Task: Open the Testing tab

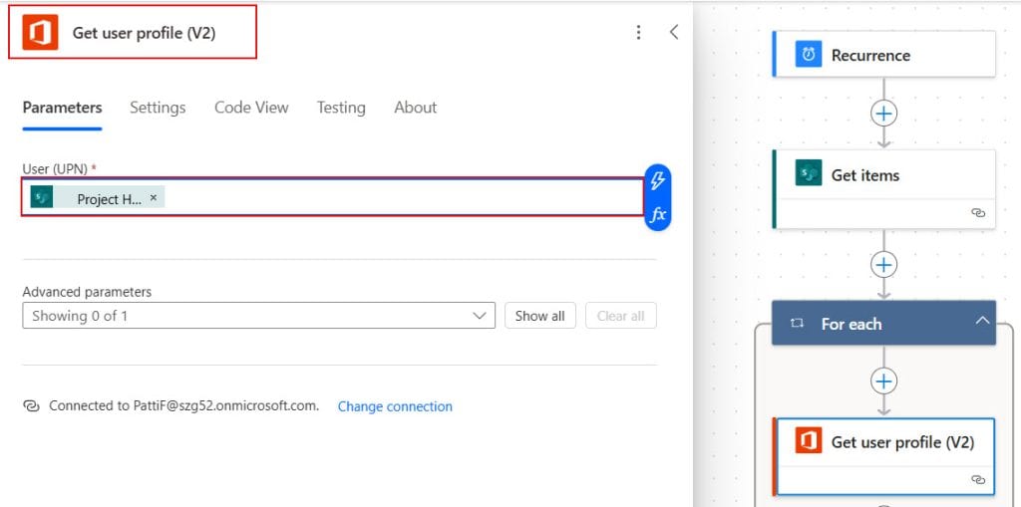Action: (x=341, y=108)
